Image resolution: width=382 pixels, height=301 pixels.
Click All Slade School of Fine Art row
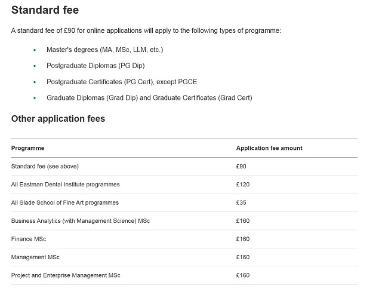(x=184, y=203)
